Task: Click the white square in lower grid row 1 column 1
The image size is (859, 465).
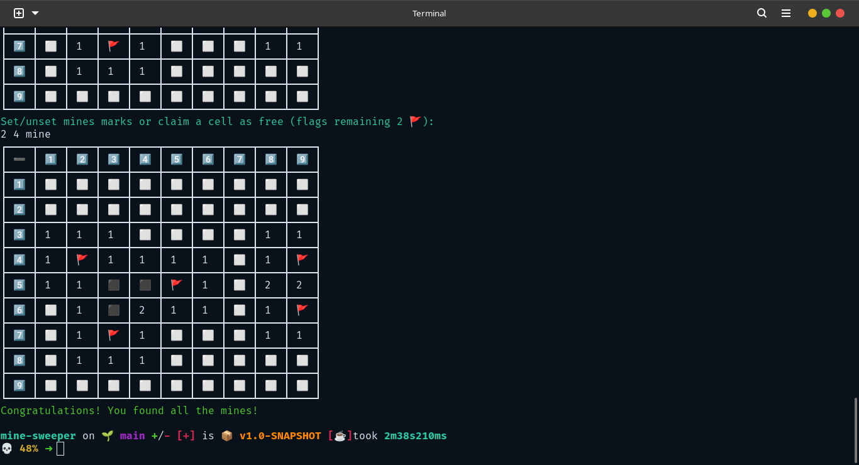Action: pos(51,184)
